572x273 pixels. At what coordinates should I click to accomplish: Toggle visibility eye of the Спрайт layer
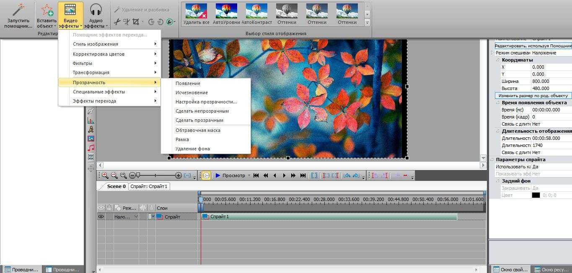pyautogui.click(x=101, y=217)
